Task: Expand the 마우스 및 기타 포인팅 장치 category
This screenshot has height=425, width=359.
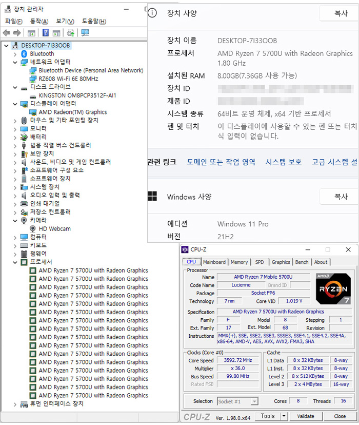Action: point(15,121)
